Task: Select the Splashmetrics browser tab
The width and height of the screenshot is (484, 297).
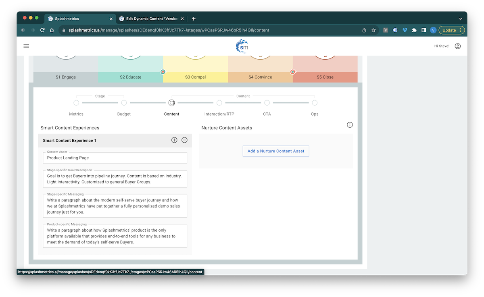Action: (x=80, y=19)
